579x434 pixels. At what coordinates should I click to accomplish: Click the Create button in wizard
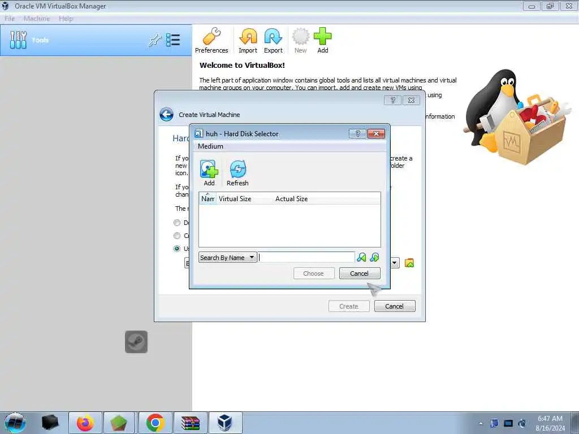tap(349, 306)
